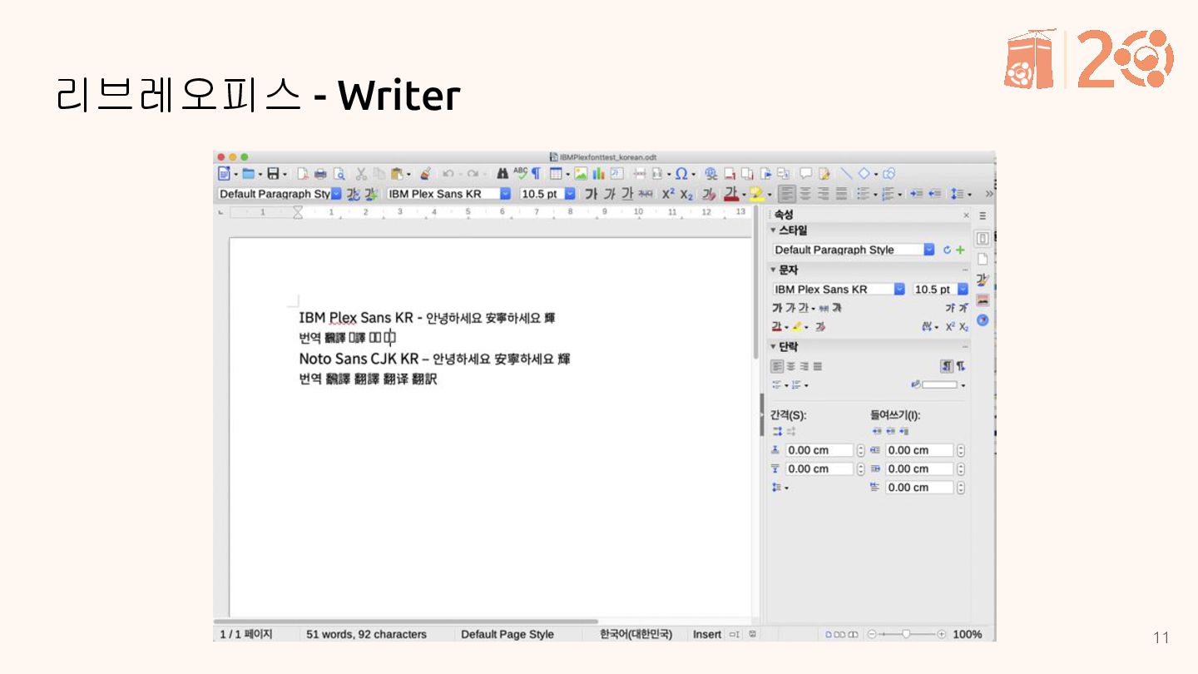The width and height of the screenshot is (1198, 674).
Task: Click the Open folder icon in toolbar
Action: (249, 174)
